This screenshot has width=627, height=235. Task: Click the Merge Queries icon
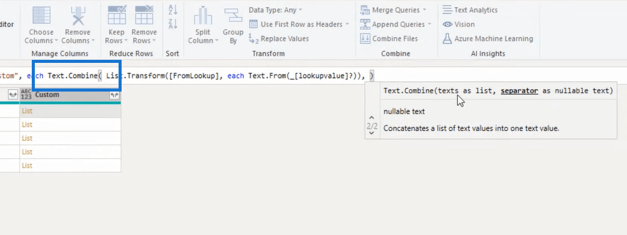tap(365, 10)
